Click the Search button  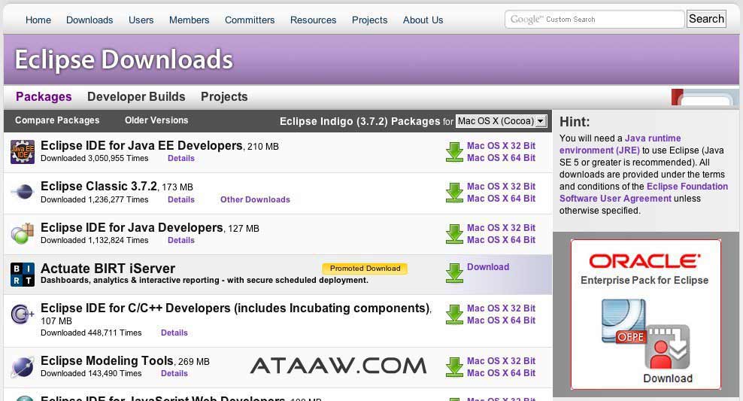pos(706,19)
